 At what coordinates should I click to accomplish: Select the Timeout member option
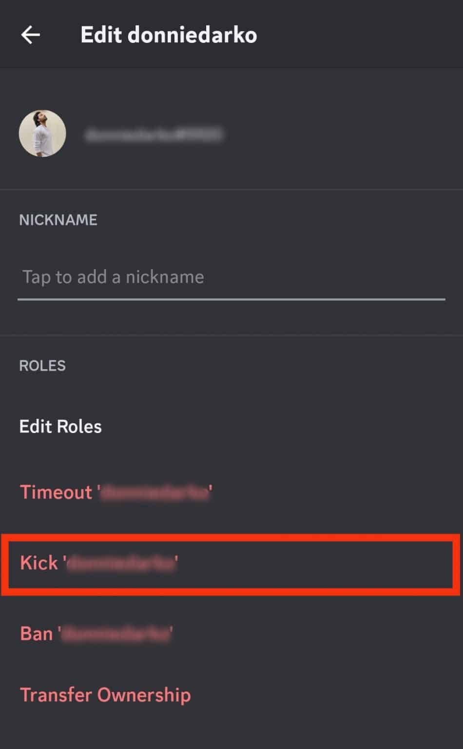coord(116,493)
